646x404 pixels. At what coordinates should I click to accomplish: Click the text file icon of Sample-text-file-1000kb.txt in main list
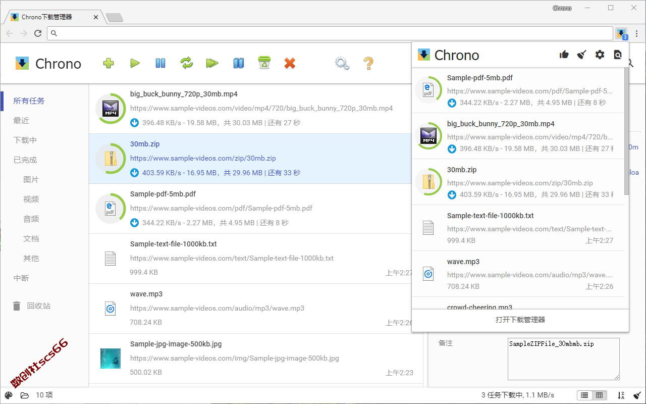(110, 259)
